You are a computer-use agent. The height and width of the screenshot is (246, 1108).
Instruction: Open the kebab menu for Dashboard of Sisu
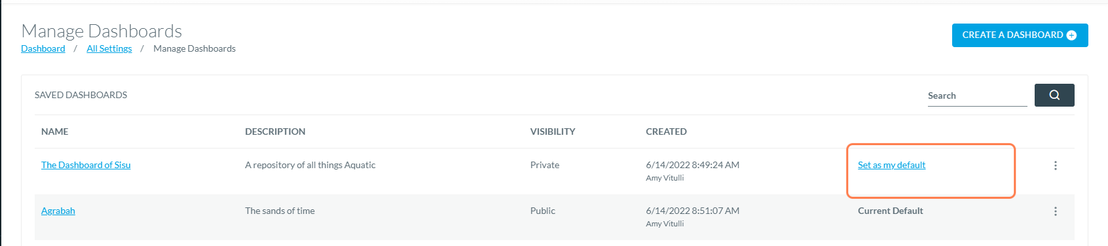[1055, 166]
